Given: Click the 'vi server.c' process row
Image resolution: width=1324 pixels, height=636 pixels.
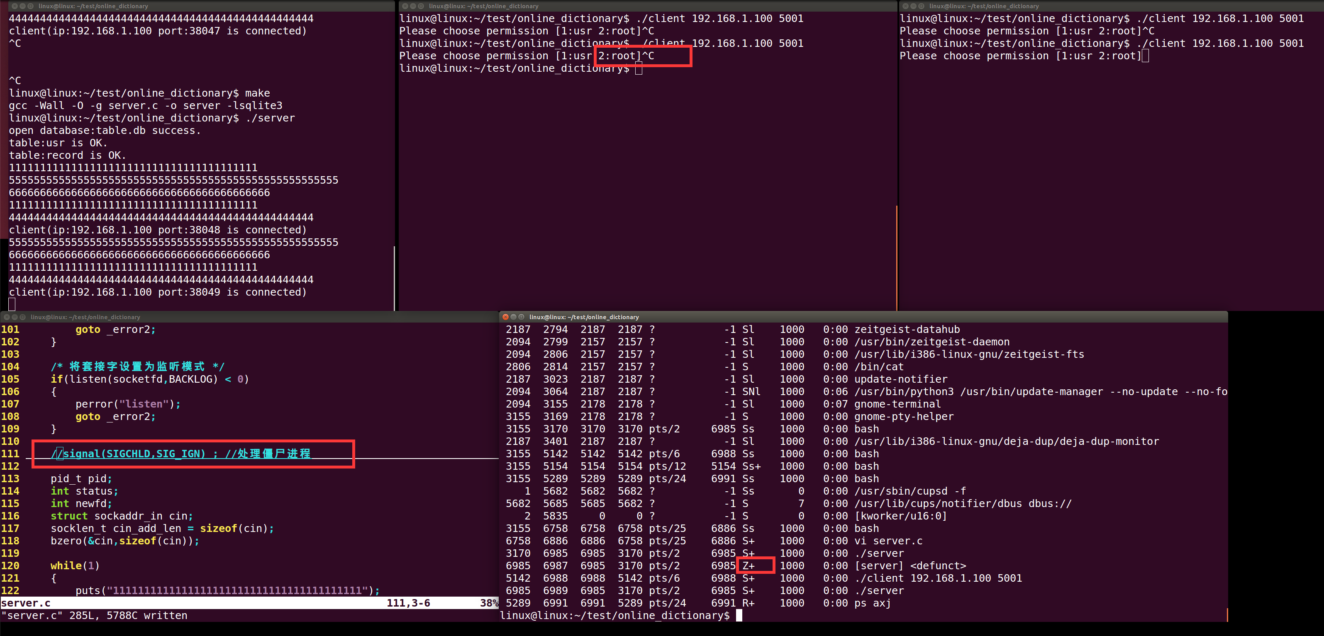Looking at the screenshot, I should click(x=714, y=541).
